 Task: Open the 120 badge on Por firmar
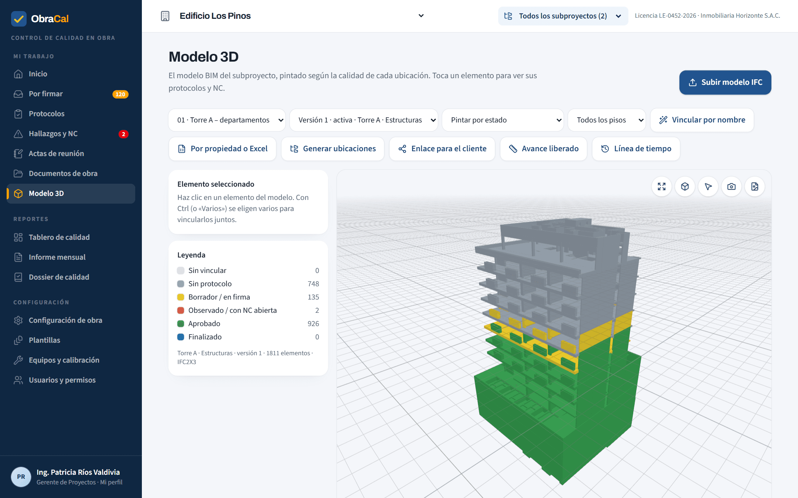120,94
